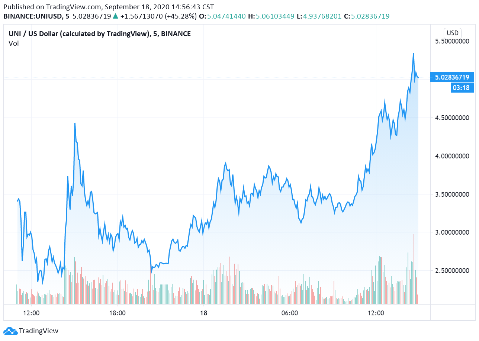Screen dimensions: 479x341
Task: Click the 5.50000000 price axis label
Action: click(452, 41)
